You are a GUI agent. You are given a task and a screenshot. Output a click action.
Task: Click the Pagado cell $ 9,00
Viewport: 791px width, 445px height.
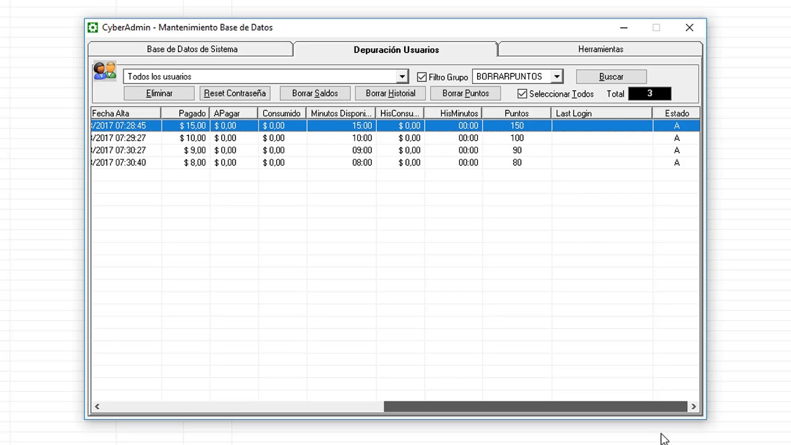click(185, 151)
